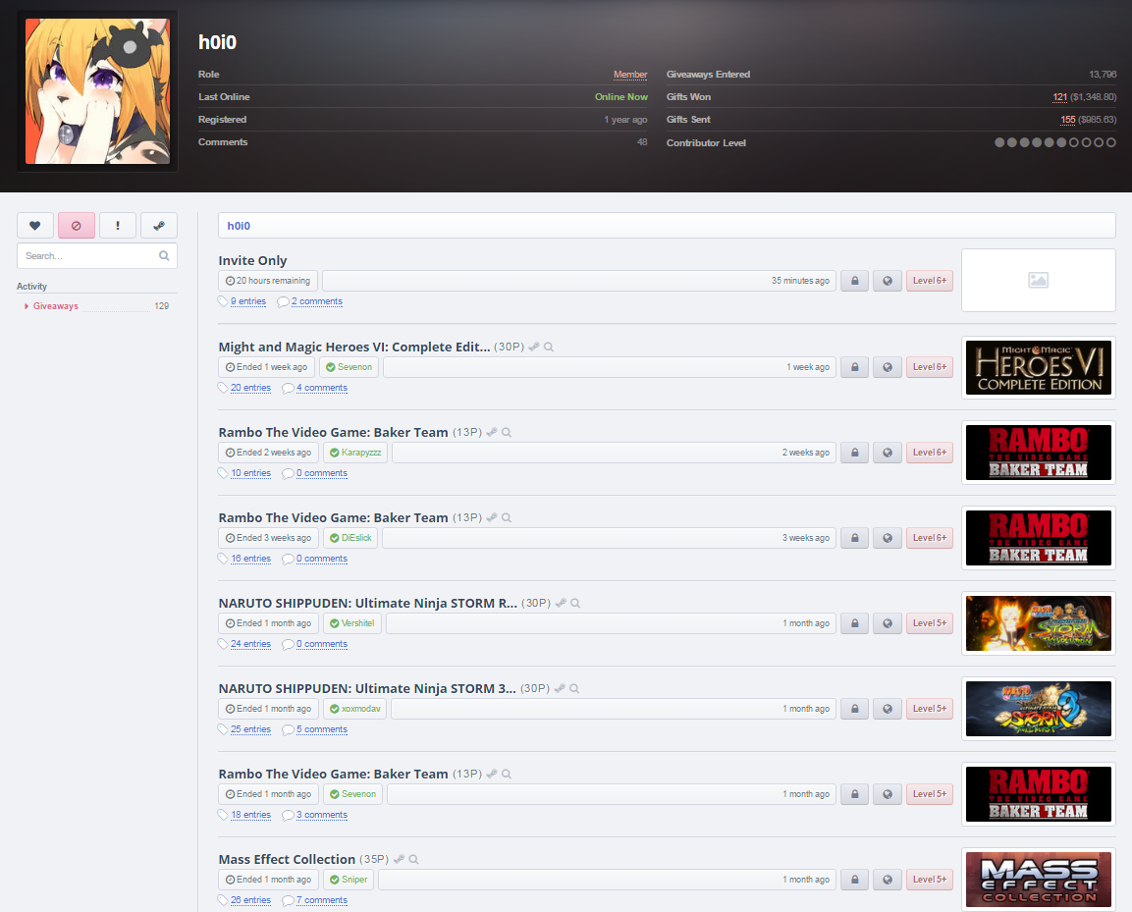Click lock icon on Heroes VI row
This screenshot has height=912, width=1132.
pos(855,367)
